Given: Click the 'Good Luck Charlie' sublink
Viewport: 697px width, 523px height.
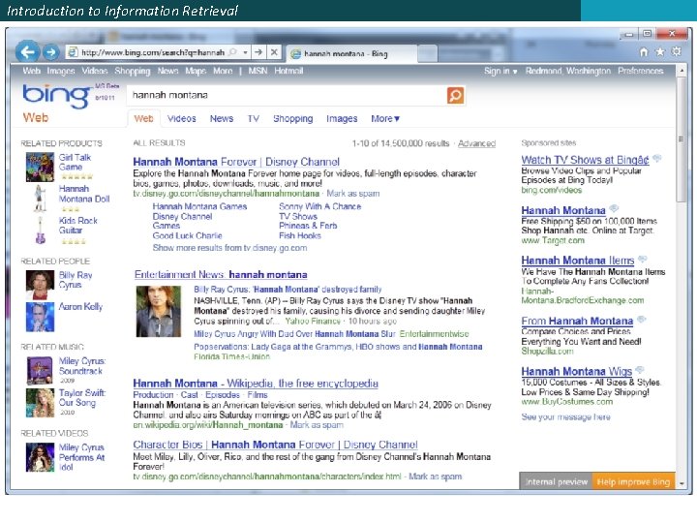Looking at the screenshot, I should point(187,235).
